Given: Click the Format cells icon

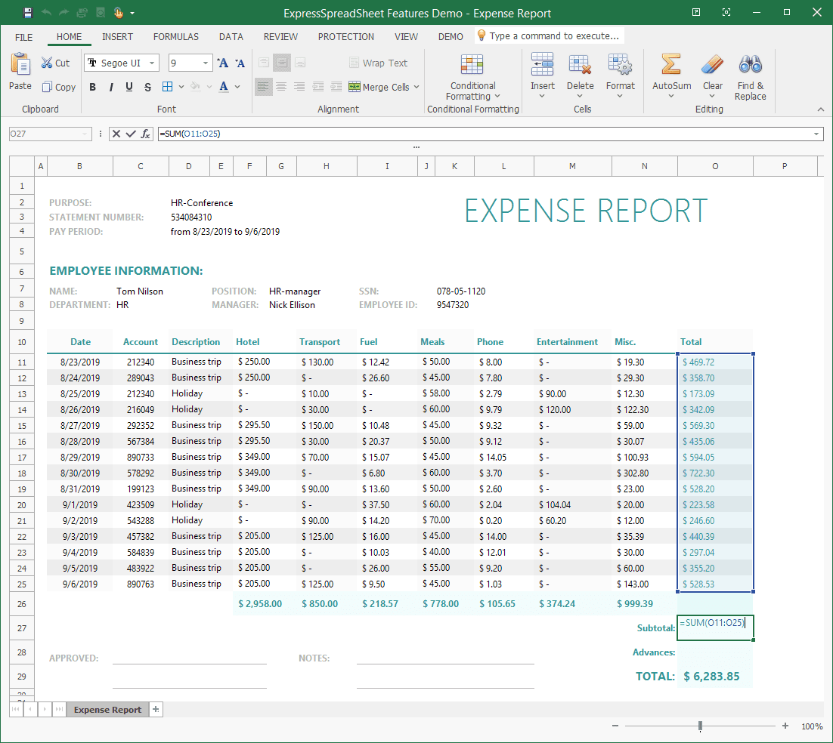Looking at the screenshot, I should pyautogui.click(x=620, y=64).
